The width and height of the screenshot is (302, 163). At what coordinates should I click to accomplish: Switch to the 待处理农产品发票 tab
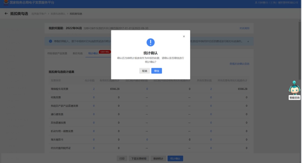[57, 53]
